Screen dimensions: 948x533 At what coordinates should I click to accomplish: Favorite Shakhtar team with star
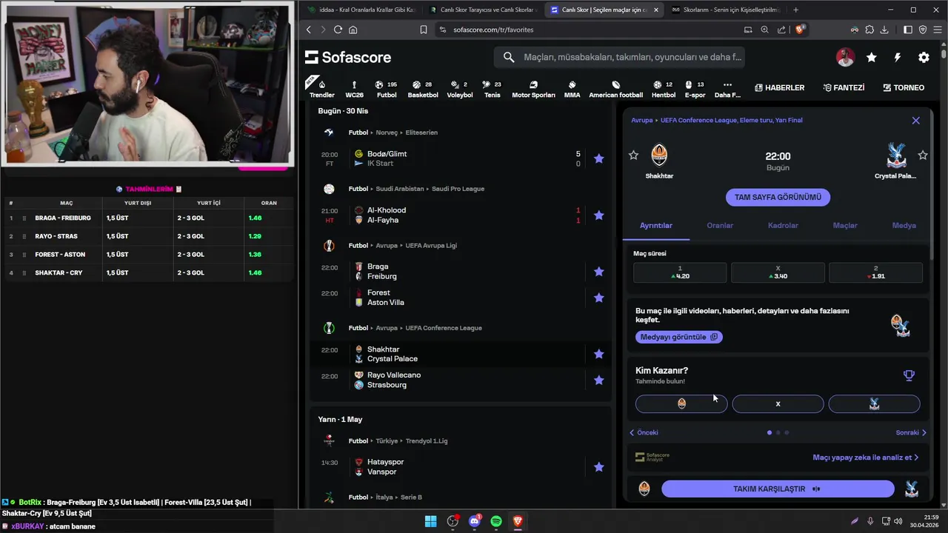point(633,155)
